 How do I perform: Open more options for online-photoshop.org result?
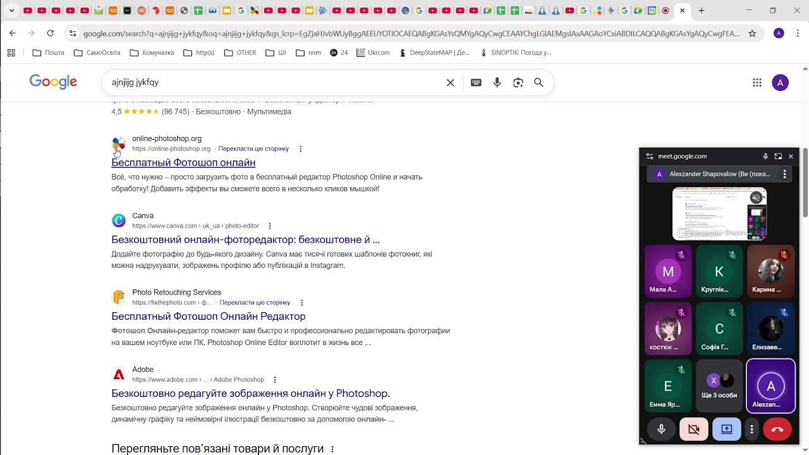click(x=300, y=149)
